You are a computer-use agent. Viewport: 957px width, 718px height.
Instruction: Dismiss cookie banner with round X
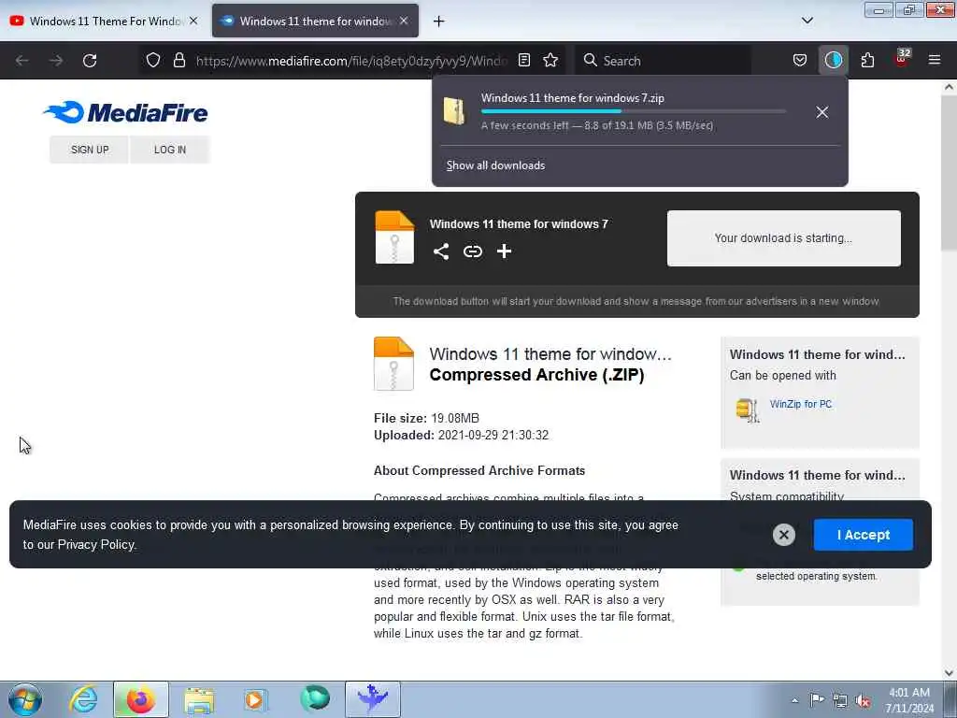(784, 535)
